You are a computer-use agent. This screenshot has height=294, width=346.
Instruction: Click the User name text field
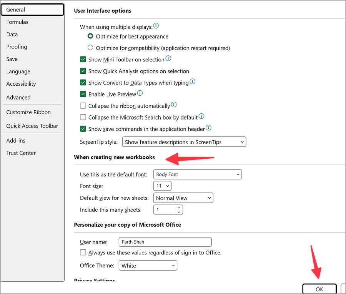(x=165, y=242)
